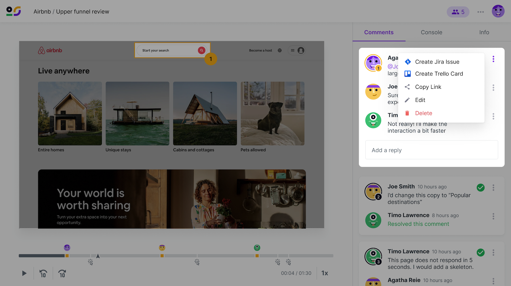Delete the comment via the menu
This screenshot has width=511, height=286.
(x=423, y=113)
